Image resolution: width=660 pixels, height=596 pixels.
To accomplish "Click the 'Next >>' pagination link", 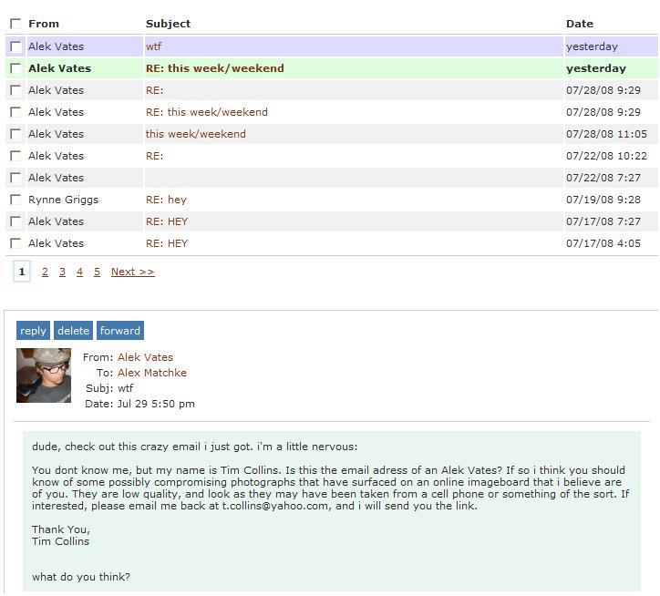I will (132, 272).
